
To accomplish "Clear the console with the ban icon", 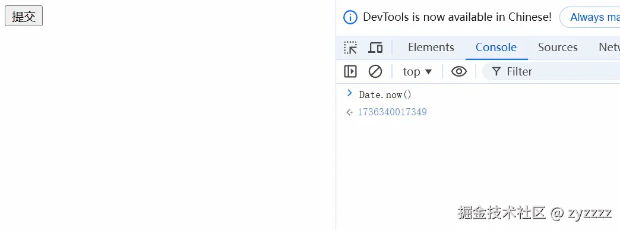I will pos(375,72).
